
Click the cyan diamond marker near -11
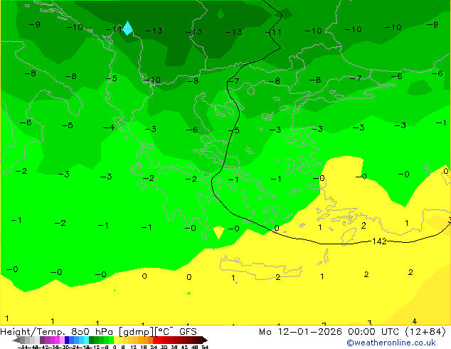(128, 28)
